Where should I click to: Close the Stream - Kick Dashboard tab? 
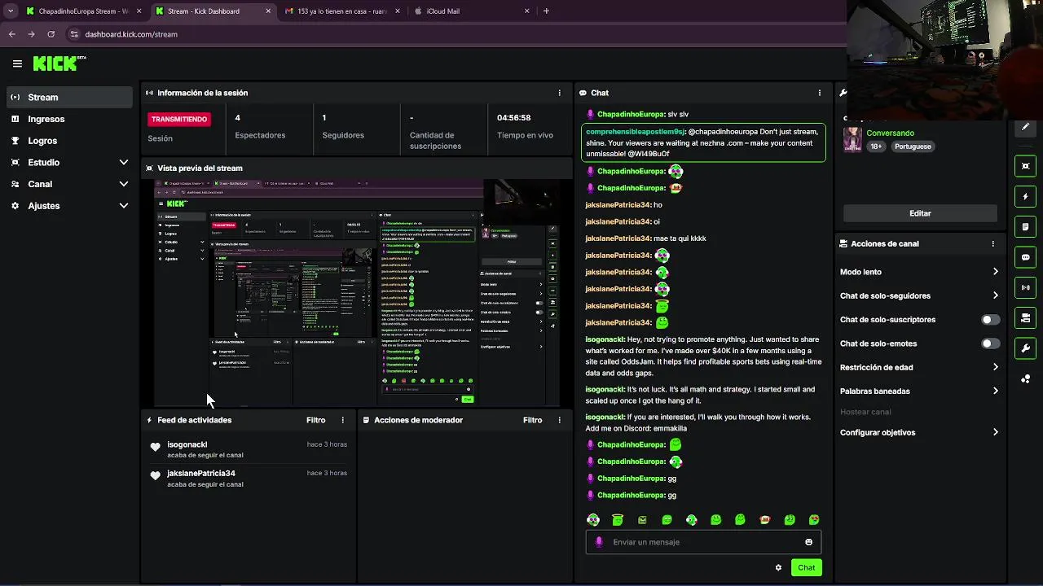coord(268,11)
